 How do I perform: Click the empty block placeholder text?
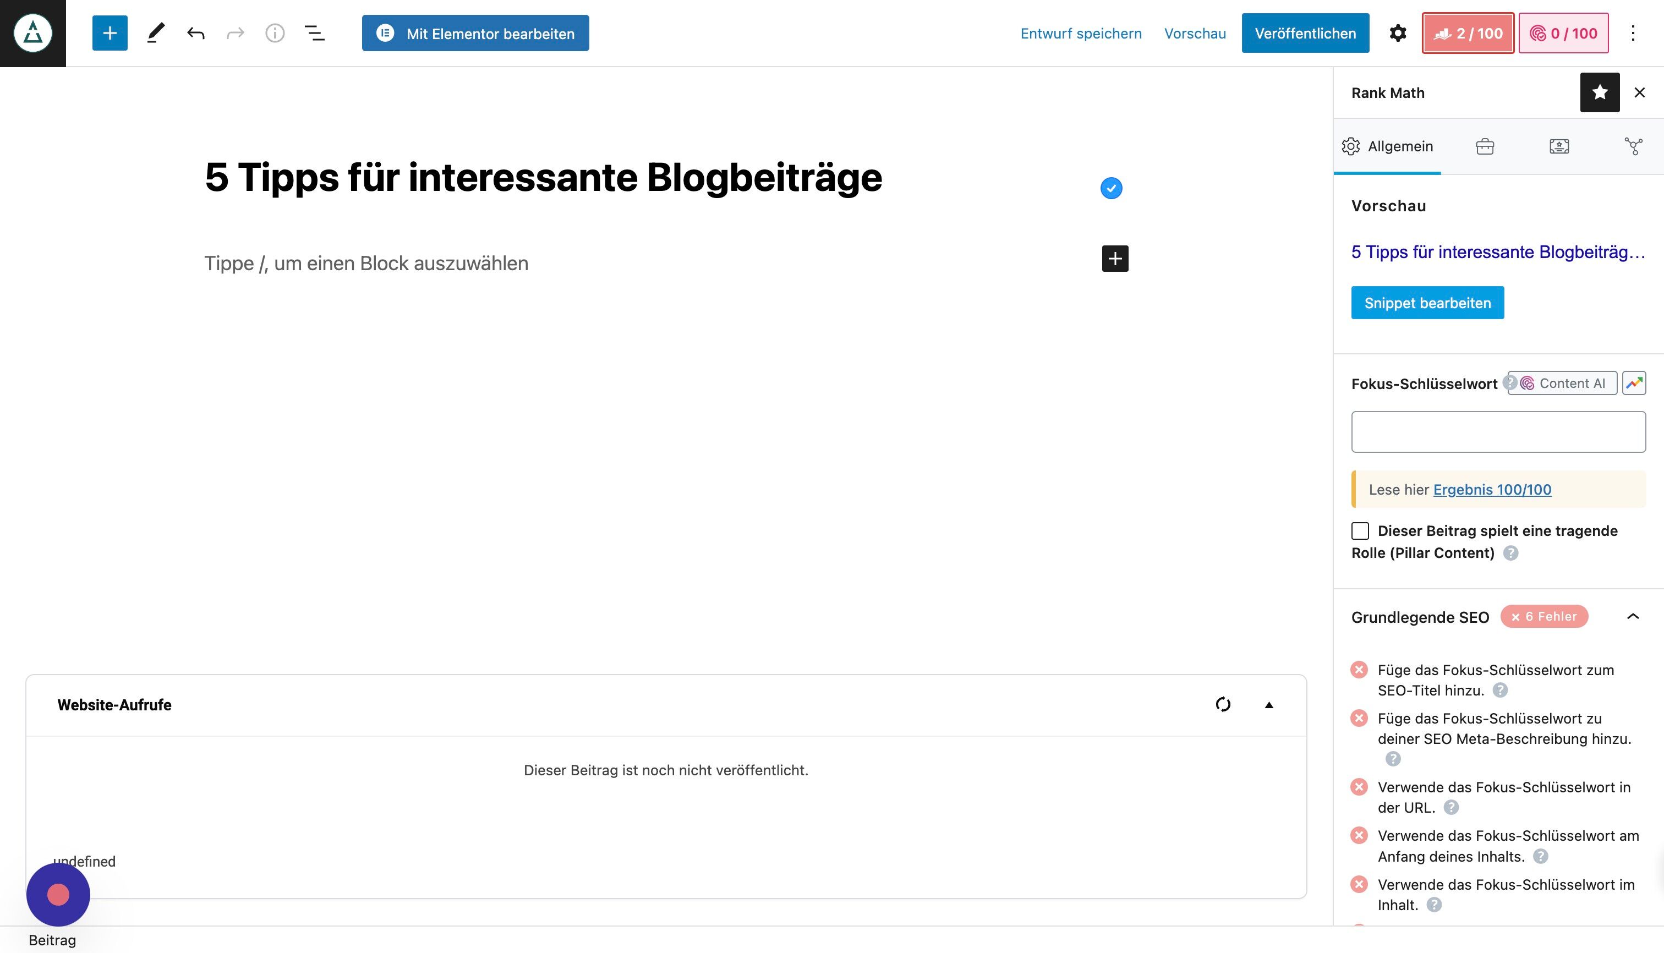(x=366, y=263)
